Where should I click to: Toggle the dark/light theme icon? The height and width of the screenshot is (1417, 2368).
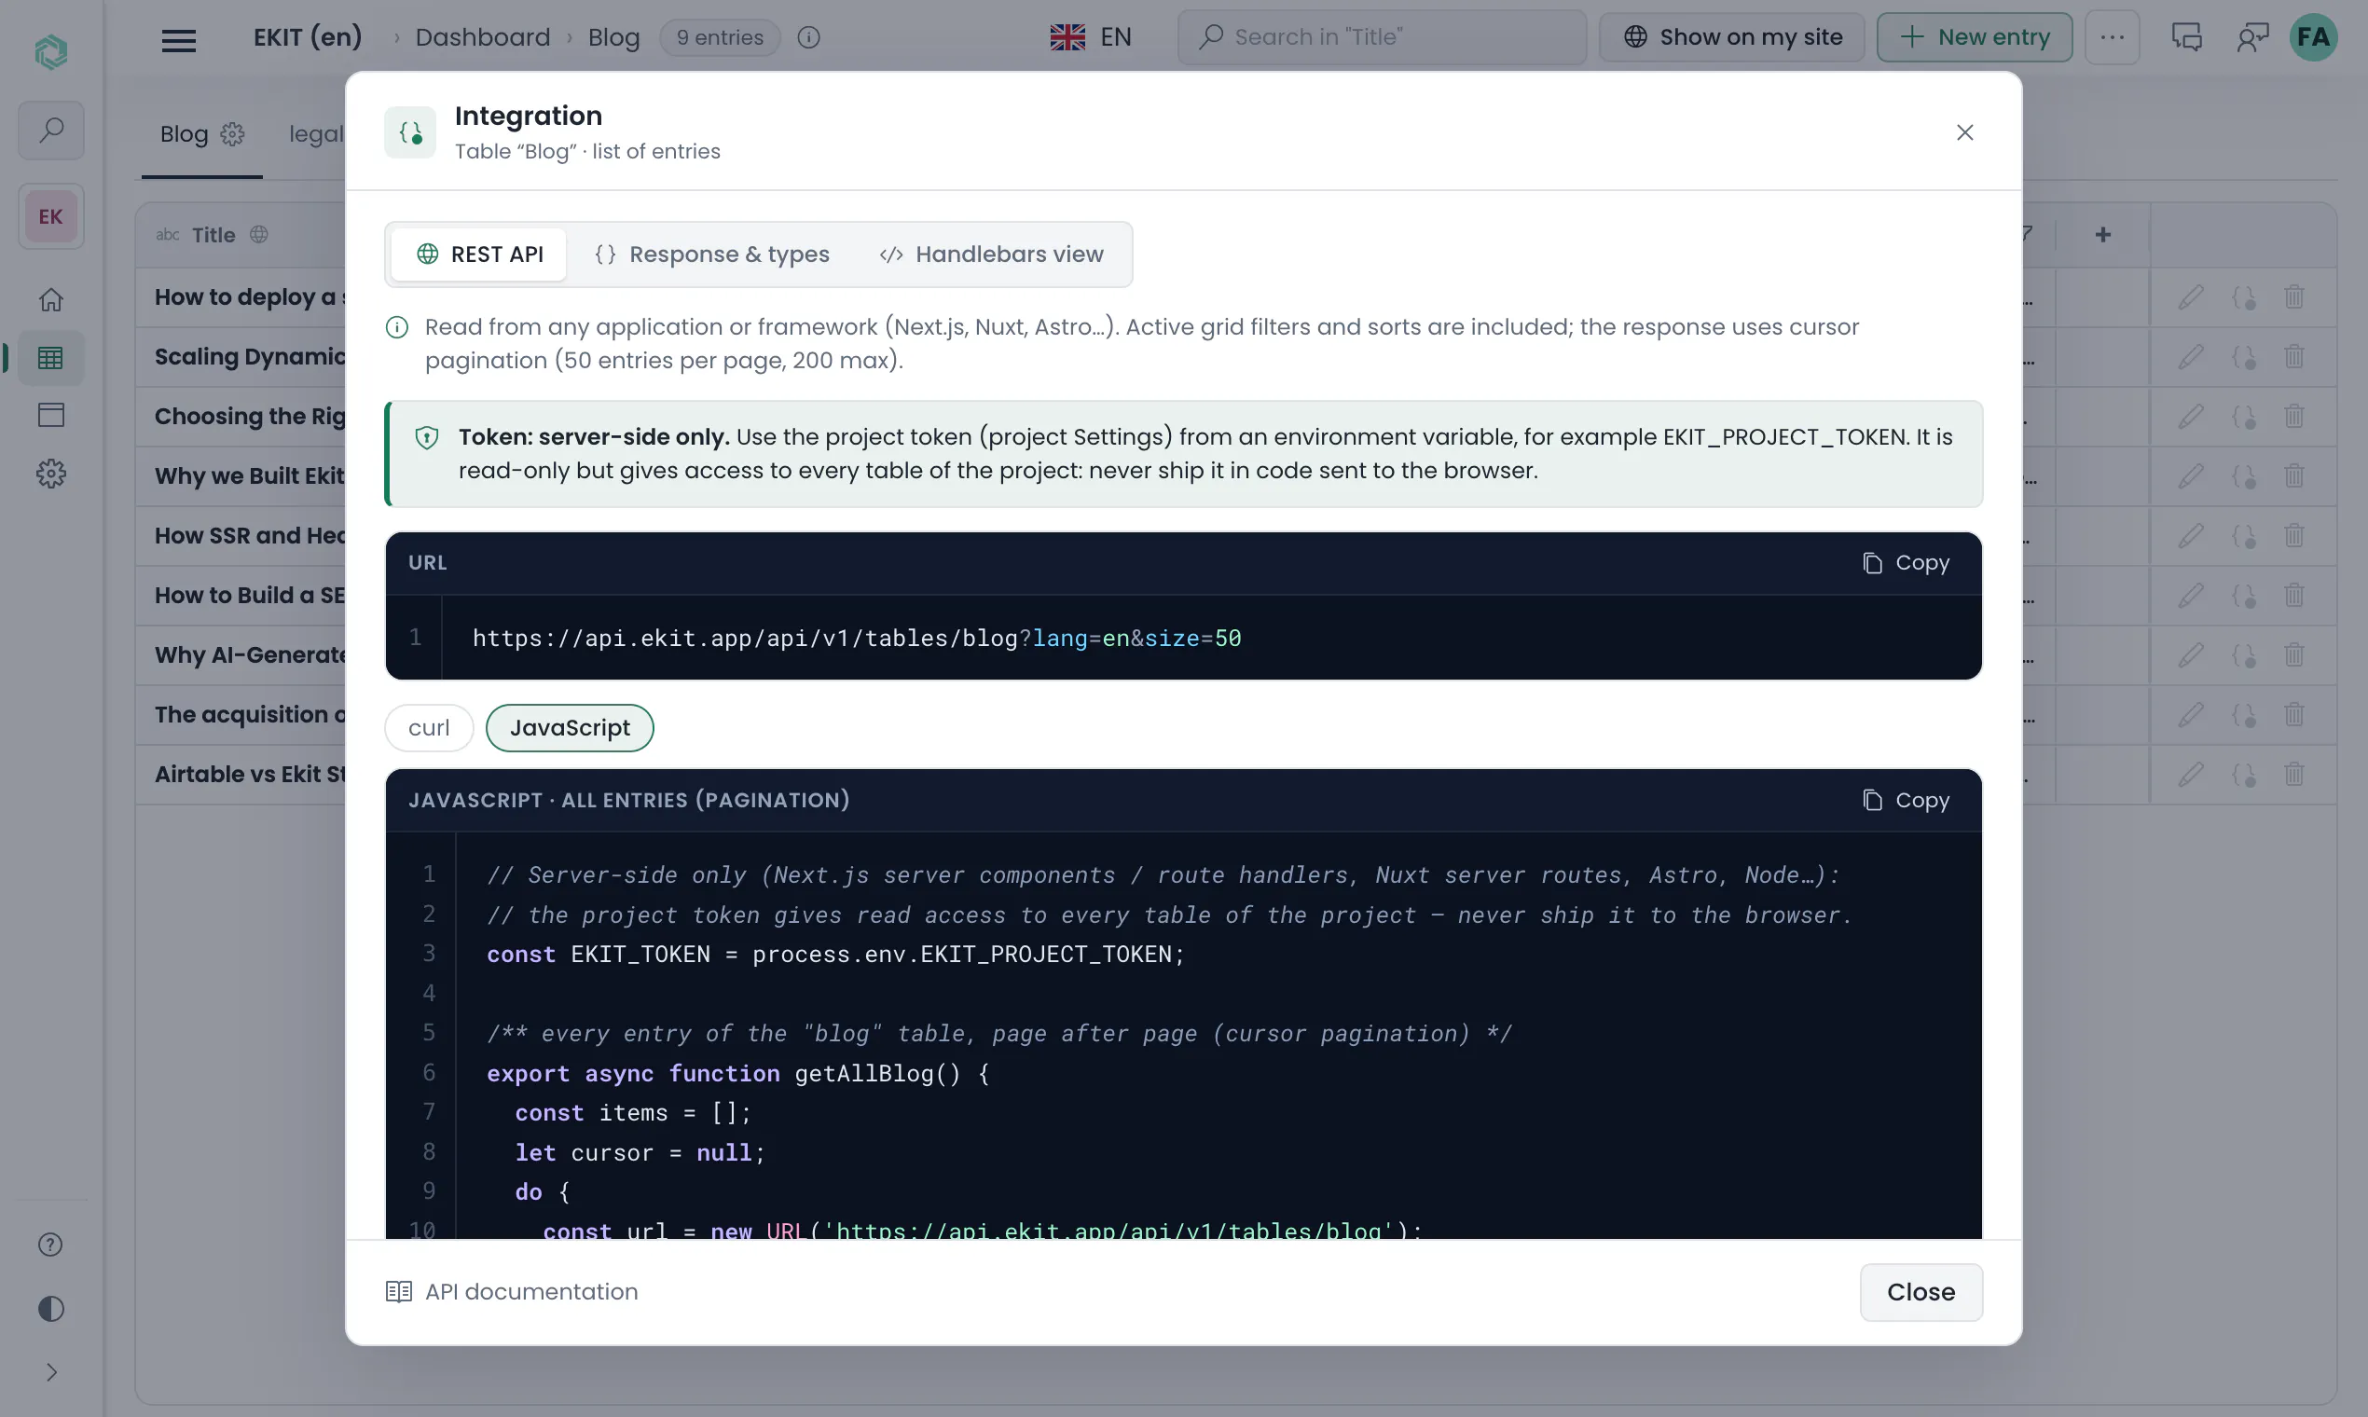point(50,1309)
